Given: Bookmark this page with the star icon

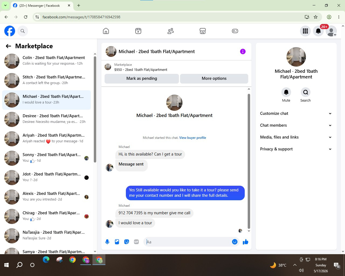Looking at the screenshot, I should [316, 17].
